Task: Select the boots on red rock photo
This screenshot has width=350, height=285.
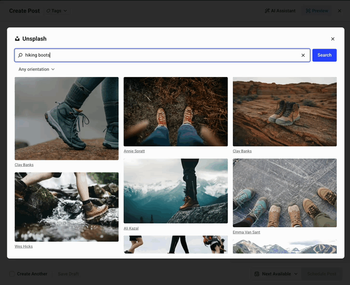Action: [x=284, y=112]
